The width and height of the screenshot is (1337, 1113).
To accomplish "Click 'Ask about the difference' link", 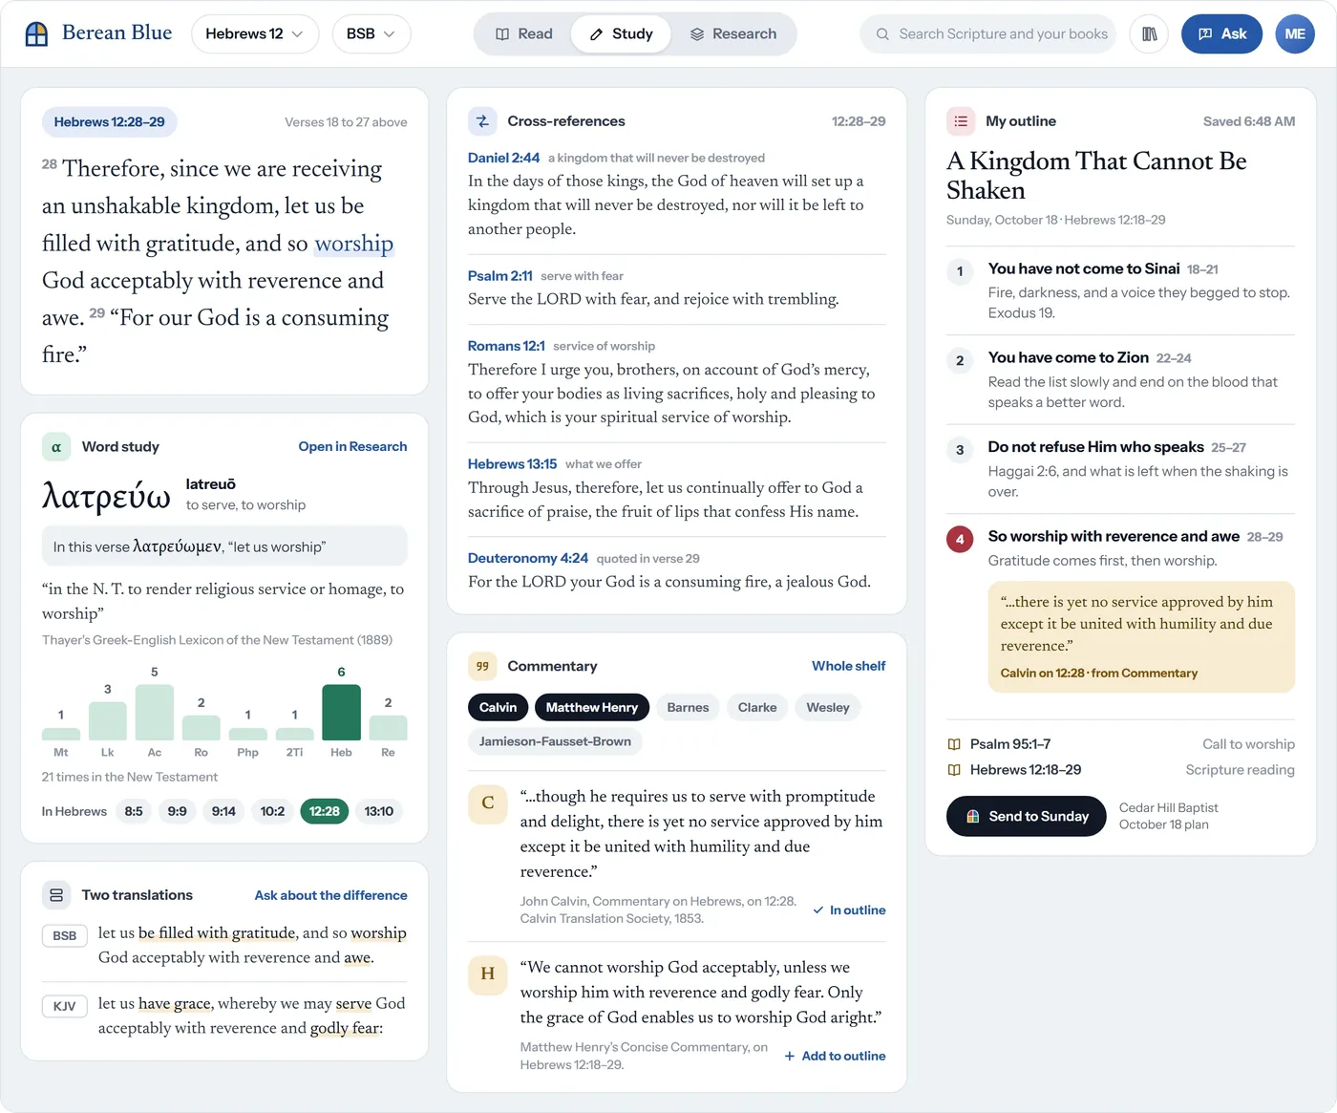I will [330, 895].
